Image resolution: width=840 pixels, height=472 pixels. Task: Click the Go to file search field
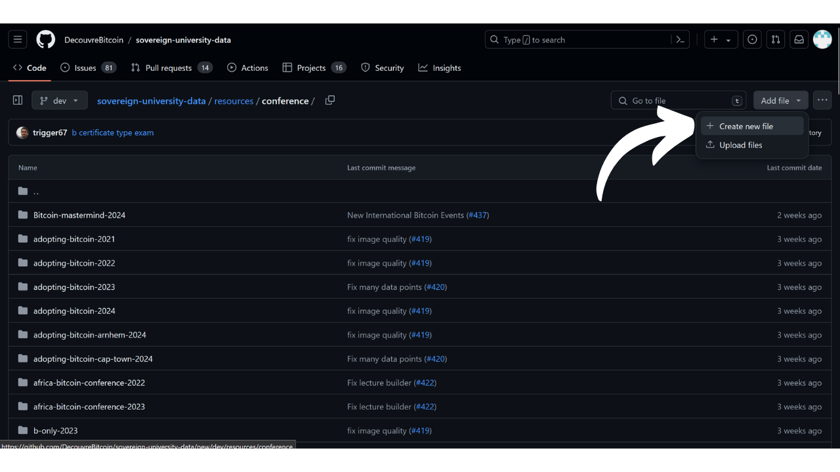[x=679, y=100]
